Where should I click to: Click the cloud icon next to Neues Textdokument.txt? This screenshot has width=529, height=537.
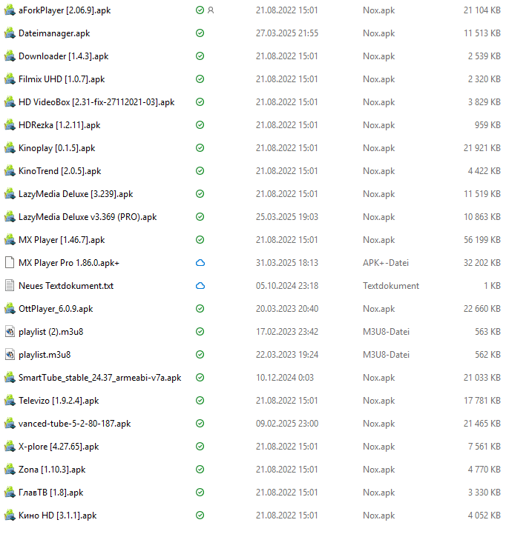(200, 286)
